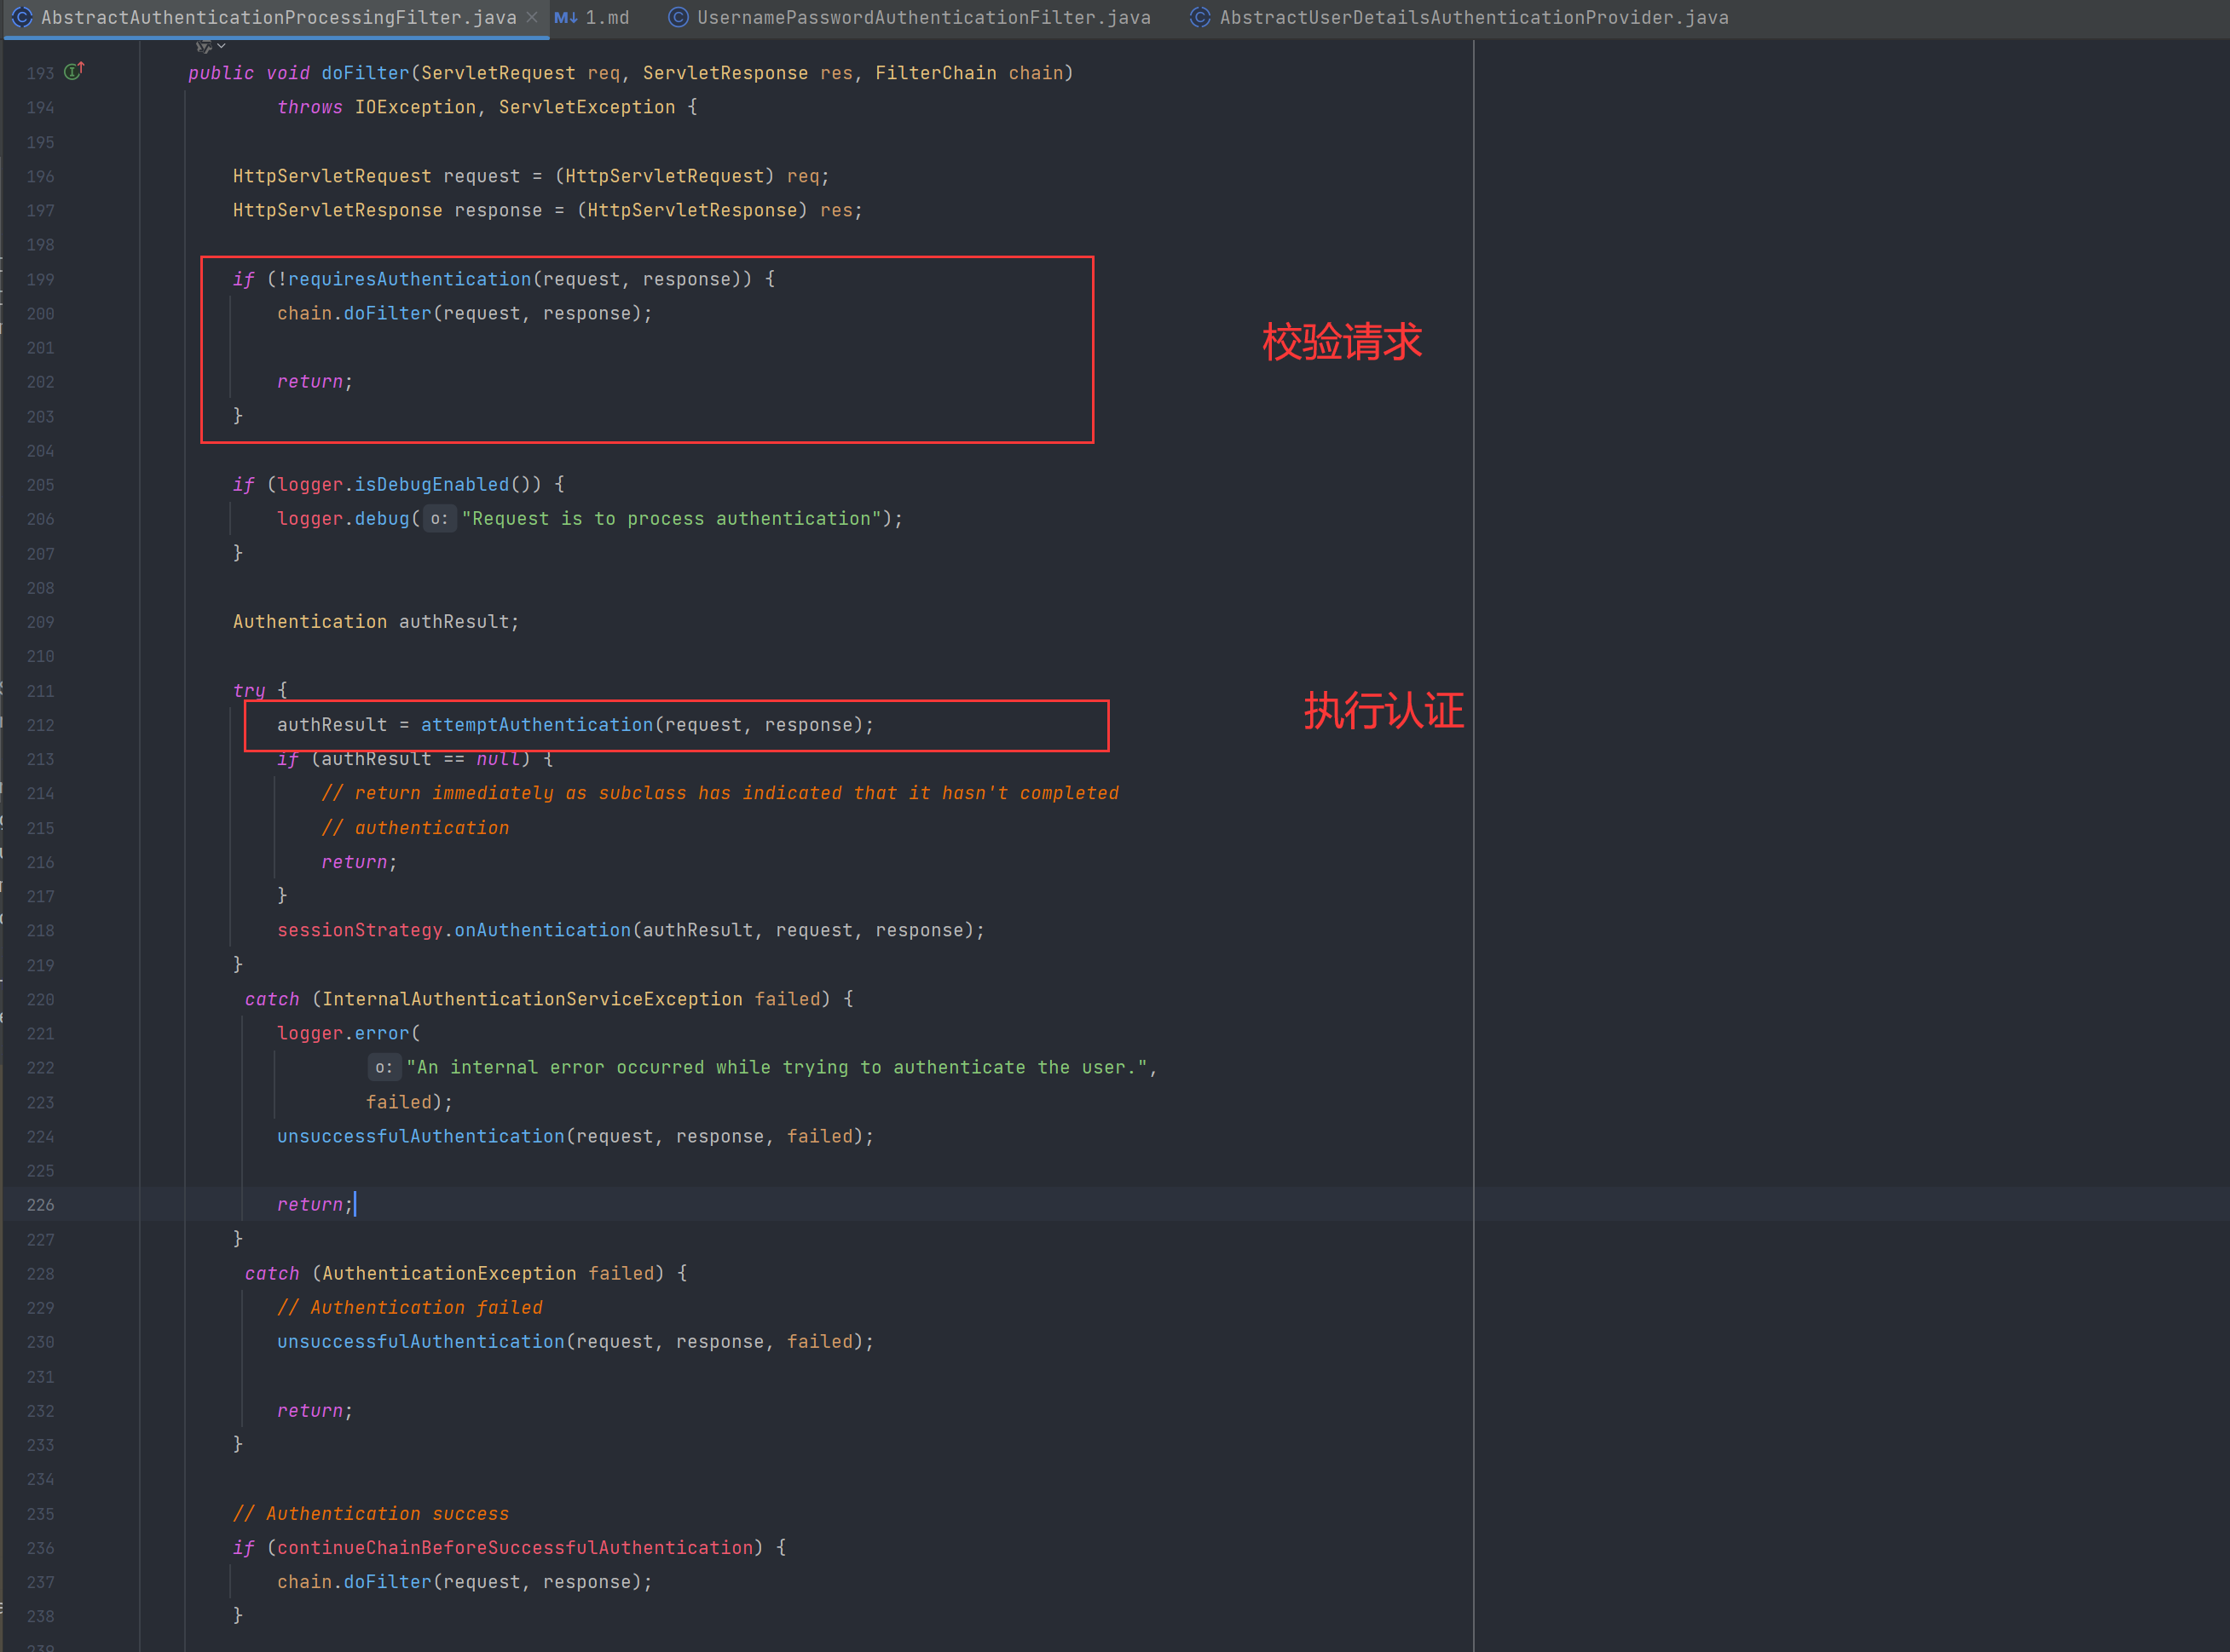Click the class icon on the UsernamePasswordAuthenticationFilter tab

[x=678, y=17]
